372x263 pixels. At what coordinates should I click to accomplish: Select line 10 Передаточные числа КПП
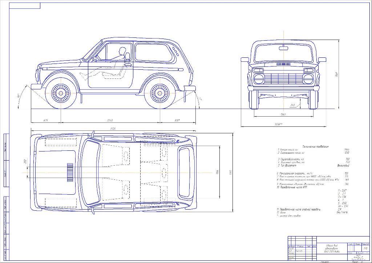[292, 187]
